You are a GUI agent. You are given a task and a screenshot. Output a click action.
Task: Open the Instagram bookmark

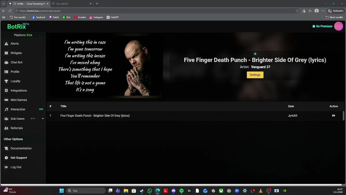coord(96,17)
